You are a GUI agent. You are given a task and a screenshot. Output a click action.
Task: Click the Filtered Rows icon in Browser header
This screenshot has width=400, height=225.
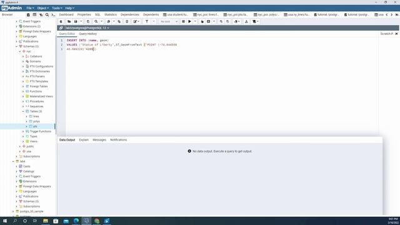click(41, 15)
